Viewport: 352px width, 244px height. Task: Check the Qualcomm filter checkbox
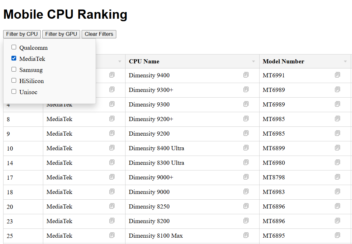(14, 47)
